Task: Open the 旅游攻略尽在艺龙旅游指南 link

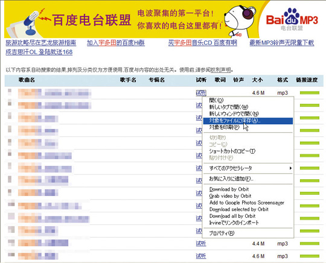Action: [41, 43]
